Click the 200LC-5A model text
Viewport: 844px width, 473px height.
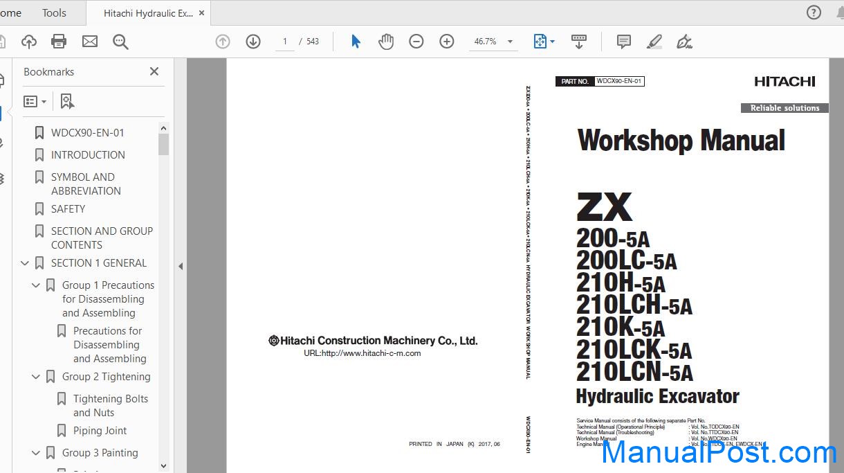626,260
